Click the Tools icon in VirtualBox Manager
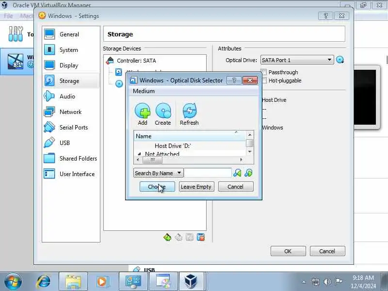 pyautogui.click(x=16, y=34)
